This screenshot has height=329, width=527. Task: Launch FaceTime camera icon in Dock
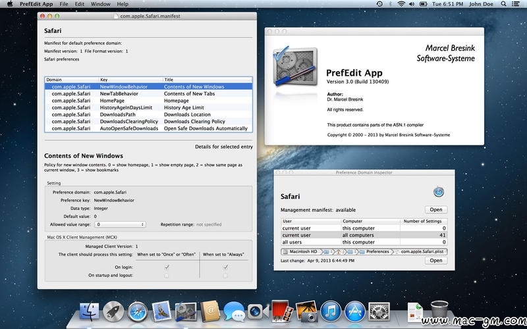click(258, 311)
